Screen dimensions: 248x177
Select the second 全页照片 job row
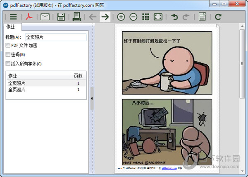coord(46,90)
